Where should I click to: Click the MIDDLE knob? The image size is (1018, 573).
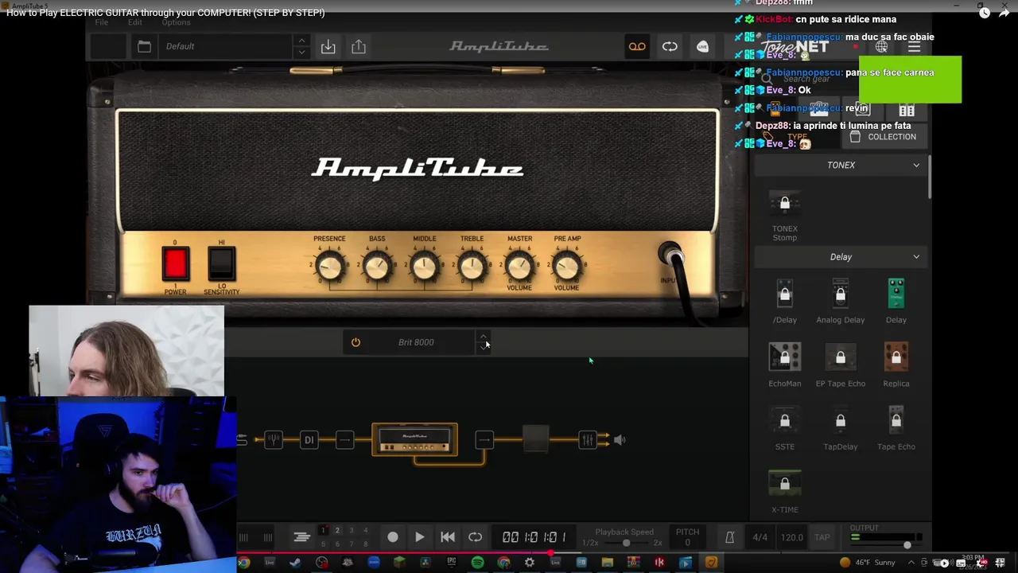(424, 267)
